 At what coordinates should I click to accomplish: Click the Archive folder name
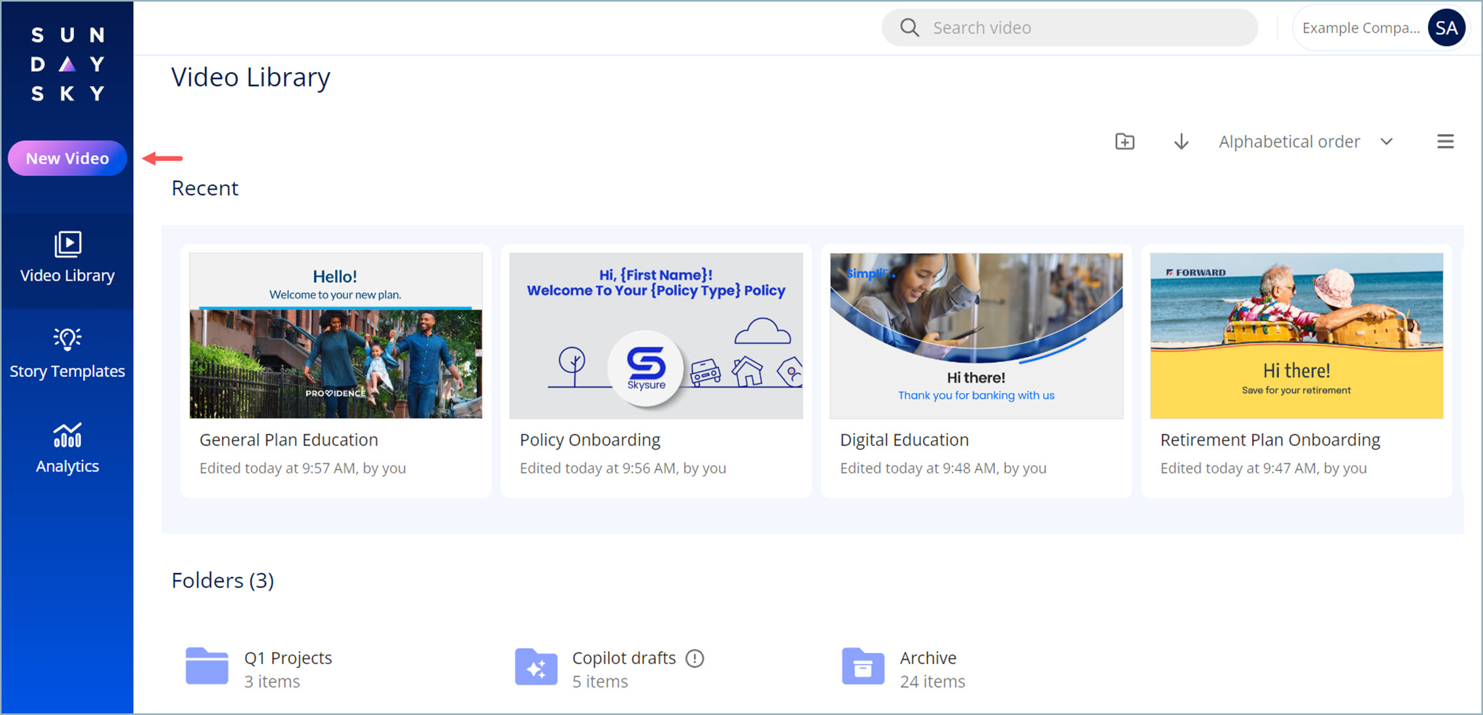point(928,657)
